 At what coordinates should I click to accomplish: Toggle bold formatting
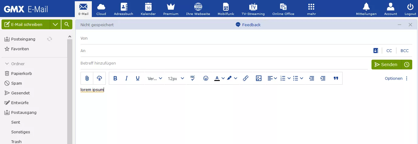point(115,78)
